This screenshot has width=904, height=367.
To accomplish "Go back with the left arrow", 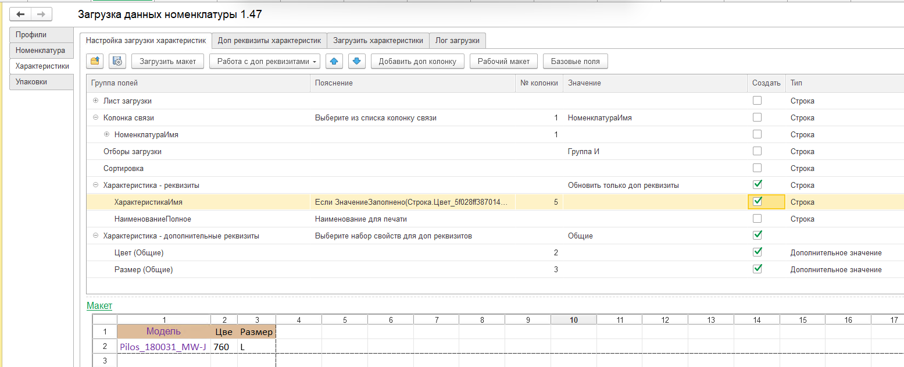I will [x=20, y=15].
